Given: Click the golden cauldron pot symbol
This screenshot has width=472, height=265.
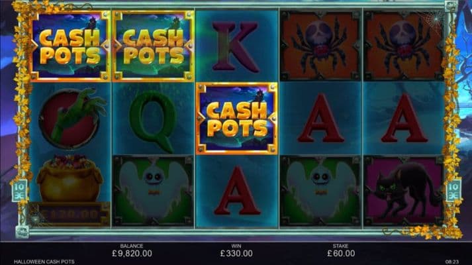Looking at the screenshot, I should [x=70, y=178].
